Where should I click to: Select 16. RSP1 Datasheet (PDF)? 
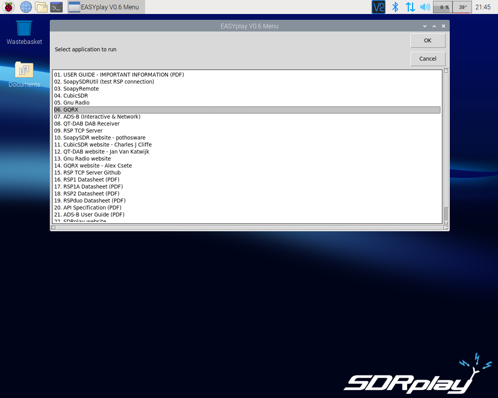(247, 180)
